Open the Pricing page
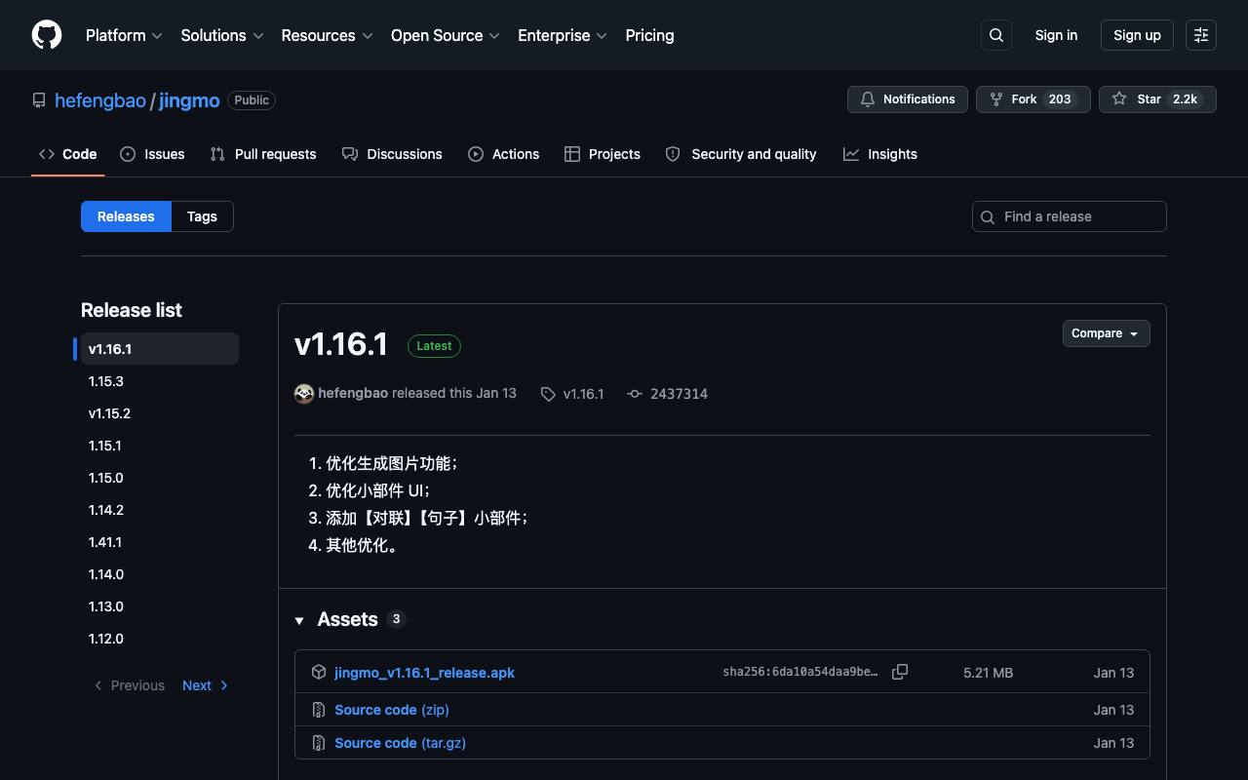 coord(649,35)
